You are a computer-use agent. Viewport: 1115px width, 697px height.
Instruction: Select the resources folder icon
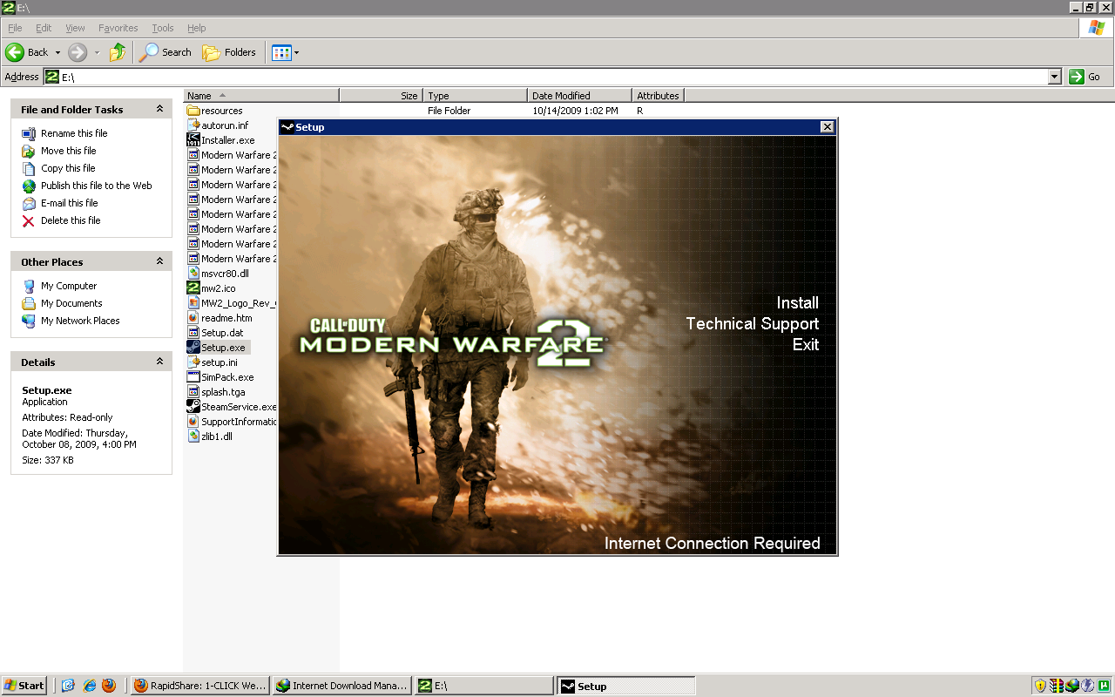click(193, 111)
